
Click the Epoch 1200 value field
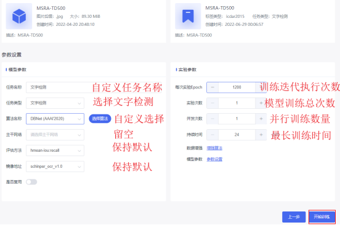237,87
